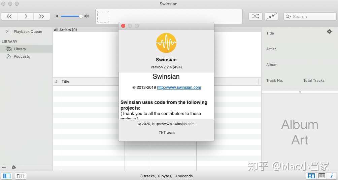
Task: Click the mute speaker icon left of the volume slider
Action: 57,16
